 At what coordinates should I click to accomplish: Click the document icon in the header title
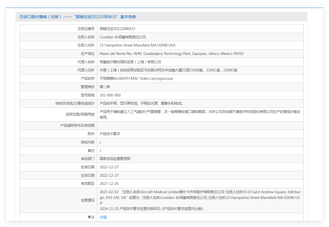point(22,17)
